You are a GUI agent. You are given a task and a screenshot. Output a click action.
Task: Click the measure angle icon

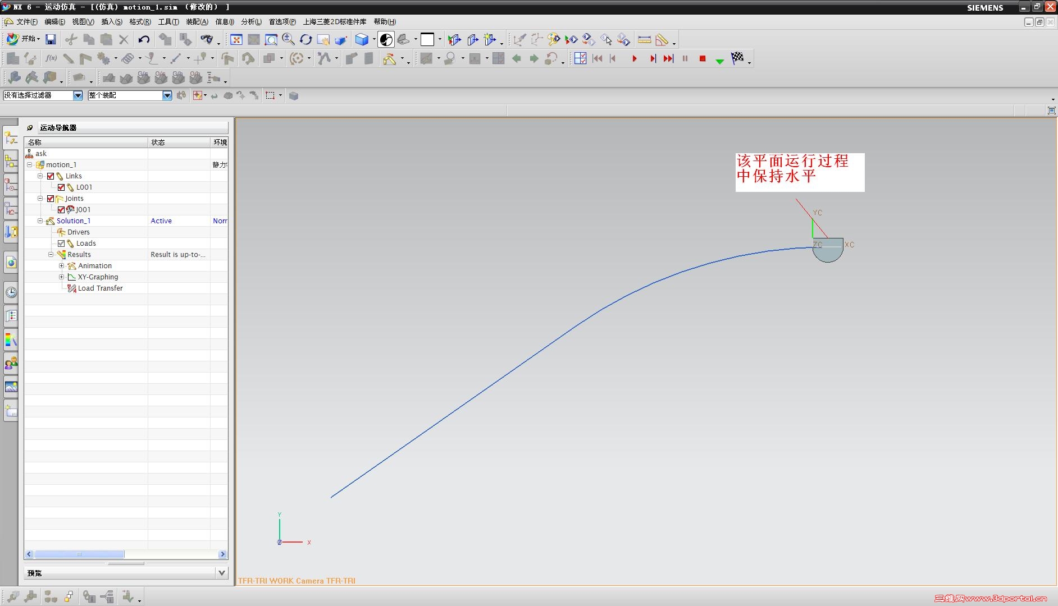tap(662, 39)
